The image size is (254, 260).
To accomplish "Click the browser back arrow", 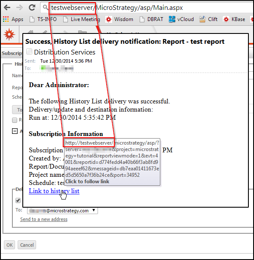I will coord(7,8).
